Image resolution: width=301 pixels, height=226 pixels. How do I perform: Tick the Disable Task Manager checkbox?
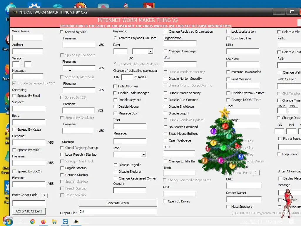click(115, 93)
